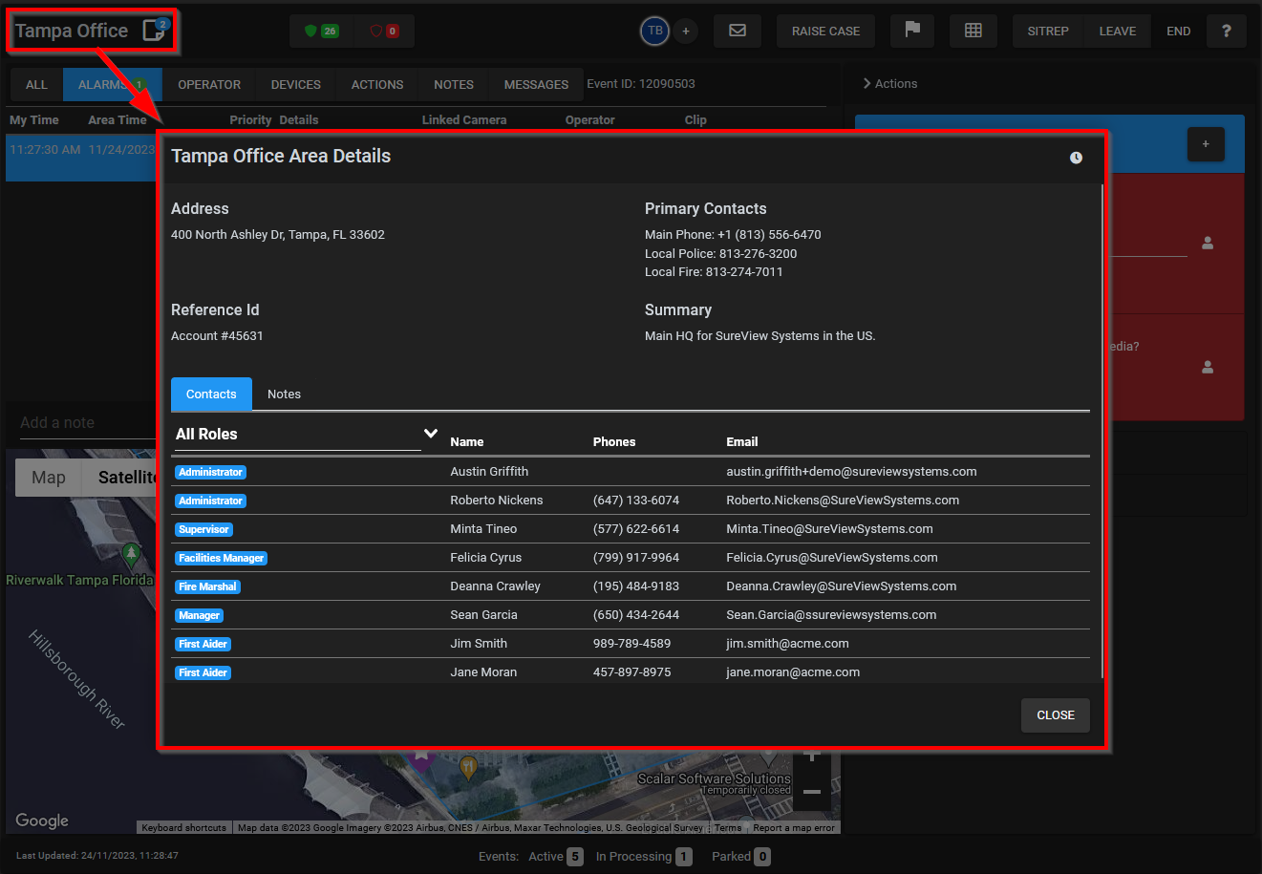This screenshot has height=874, width=1262.
Task: Click the Fire Marshal role badge
Action: click(207, 586)
